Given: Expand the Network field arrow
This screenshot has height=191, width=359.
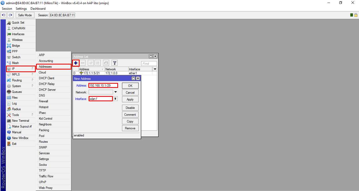Looking at the screenshot, I should click(115, 92).
